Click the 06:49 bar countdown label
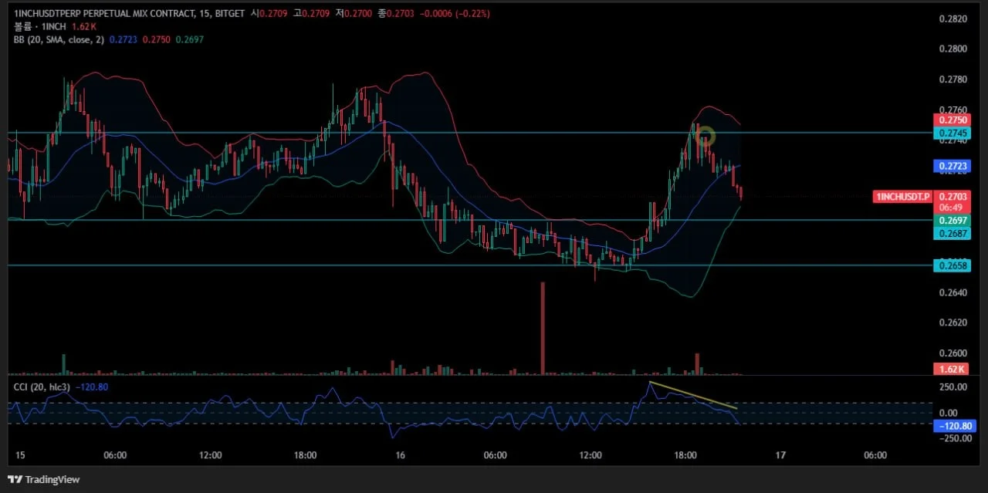This screenshot has width=988, height=493. (x=949, y=208)
